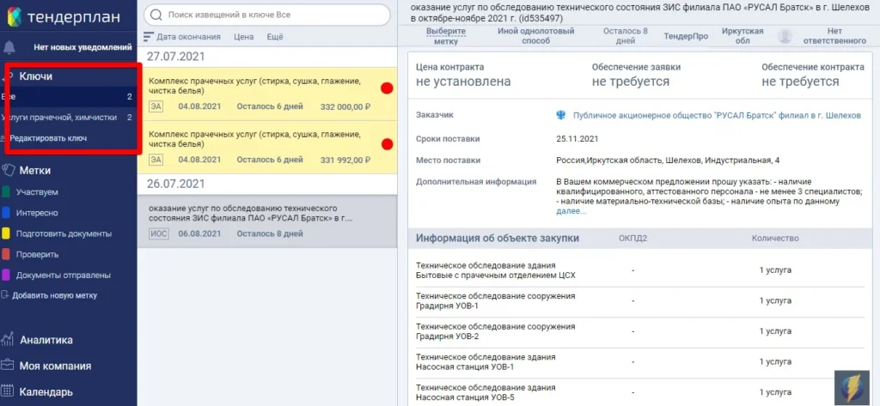The image size is (880, 406).
Task: Open notifications bell icon
Action: coord(9,47)
